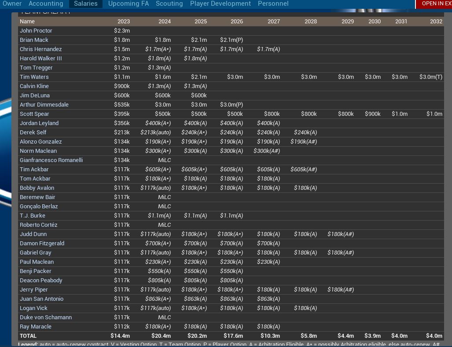Sort the table by Name column header
This screenshot has width=452, height=347.
[27, 21]
